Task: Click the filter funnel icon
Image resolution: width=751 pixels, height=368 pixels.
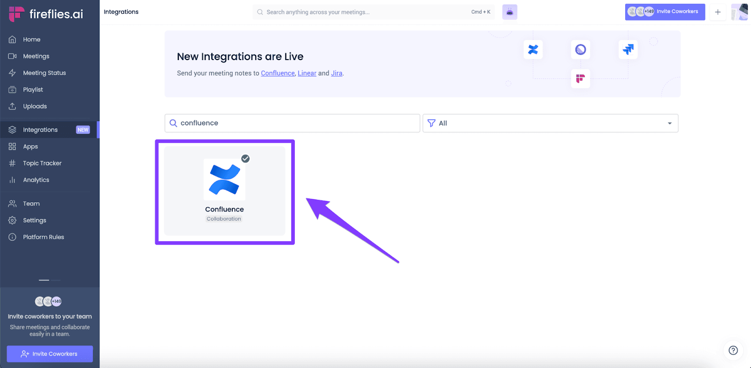Action: [431, 123]
